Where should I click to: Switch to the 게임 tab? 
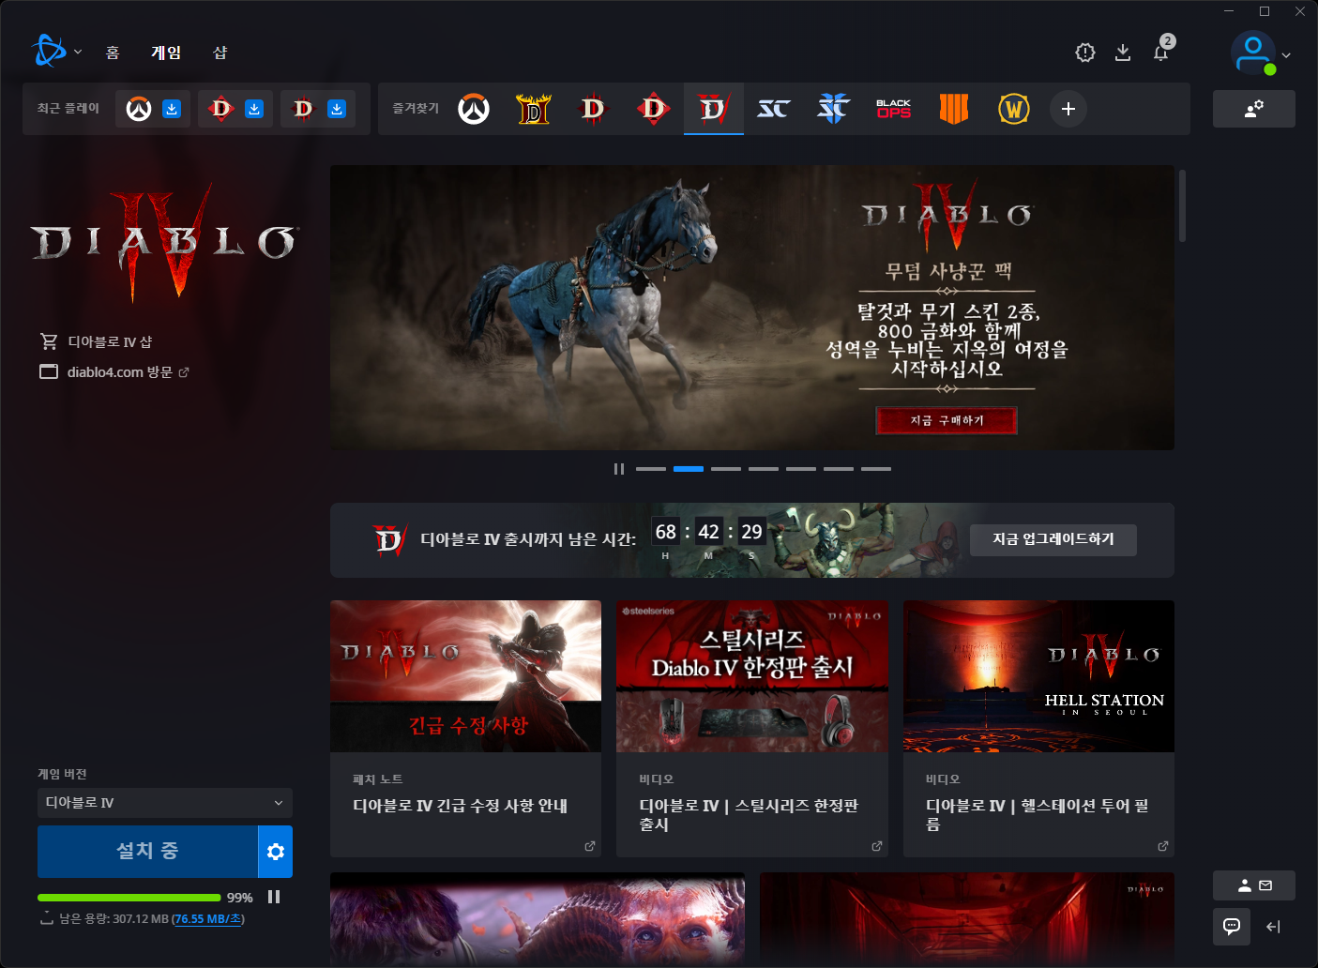tap(166, 53)
